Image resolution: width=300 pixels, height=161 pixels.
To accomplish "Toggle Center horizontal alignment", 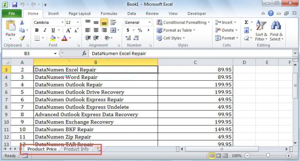I will tap(96, 30).
